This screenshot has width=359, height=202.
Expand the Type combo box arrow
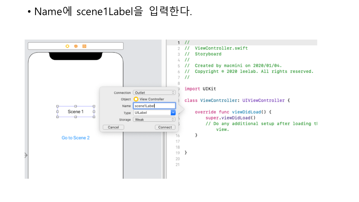(173, 113)
